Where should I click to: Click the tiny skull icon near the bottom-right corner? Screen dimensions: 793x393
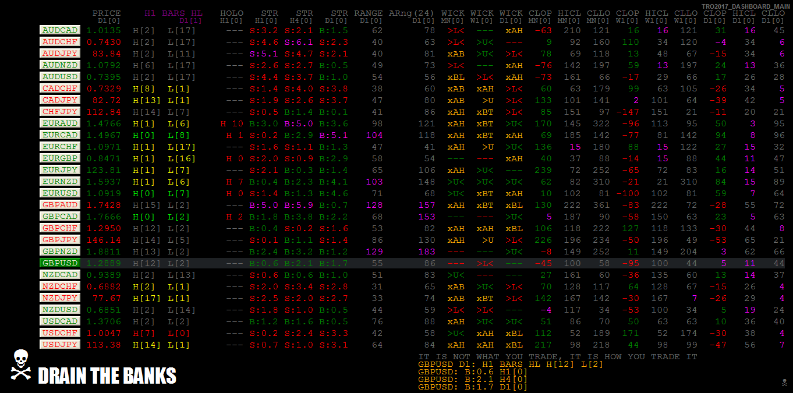784,382
